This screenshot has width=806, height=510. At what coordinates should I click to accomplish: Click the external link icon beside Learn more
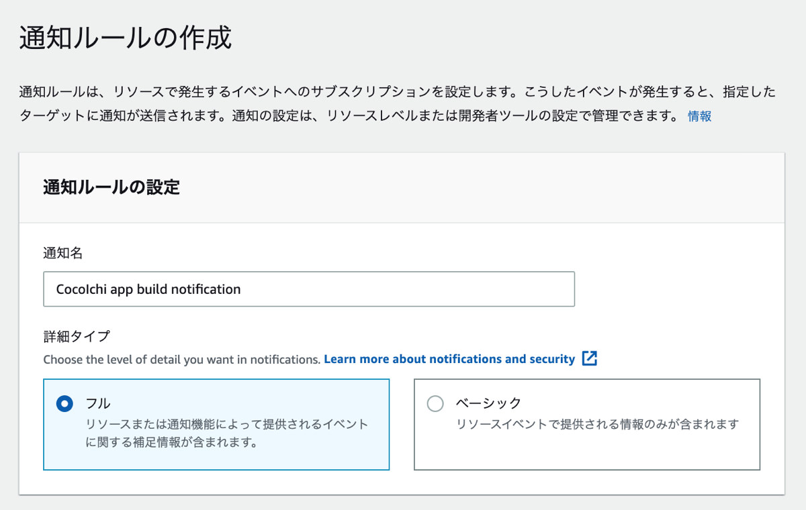(x=589, y=359)
